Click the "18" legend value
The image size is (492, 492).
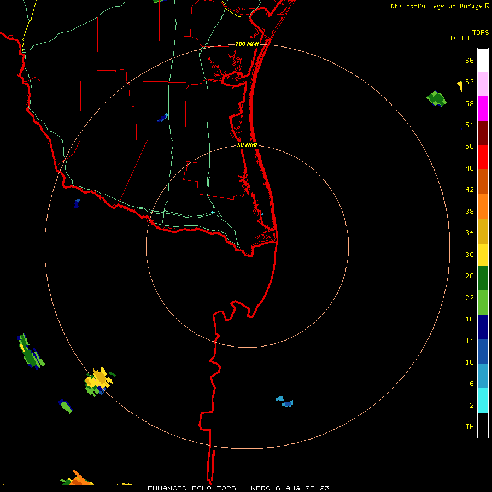(470, 319)
